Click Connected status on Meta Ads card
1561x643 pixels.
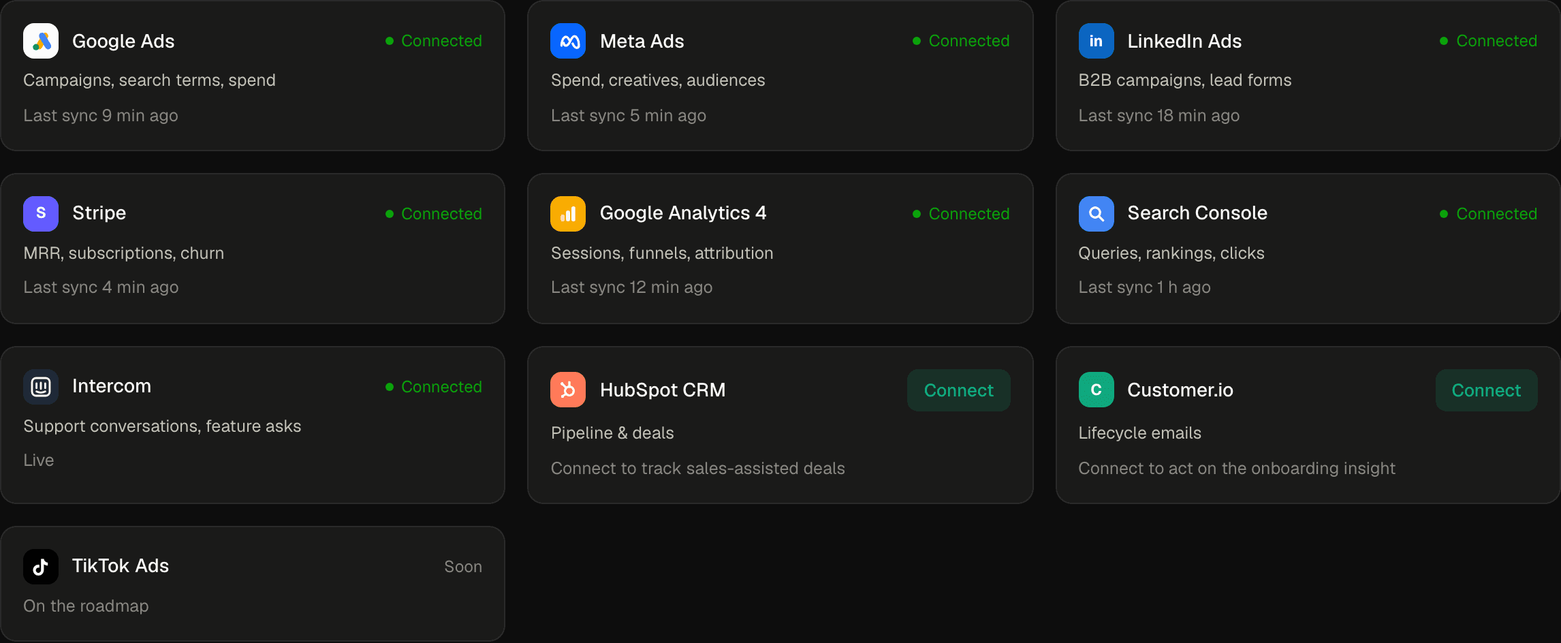961,41
